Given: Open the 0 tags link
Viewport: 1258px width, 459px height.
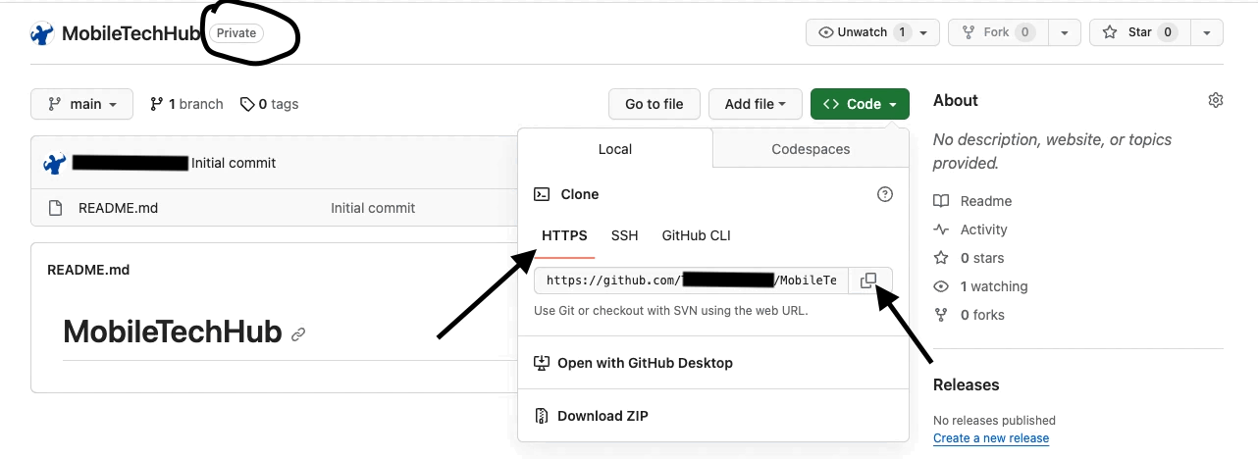Looking at the screenshot, I should click(x=269, y=104).
